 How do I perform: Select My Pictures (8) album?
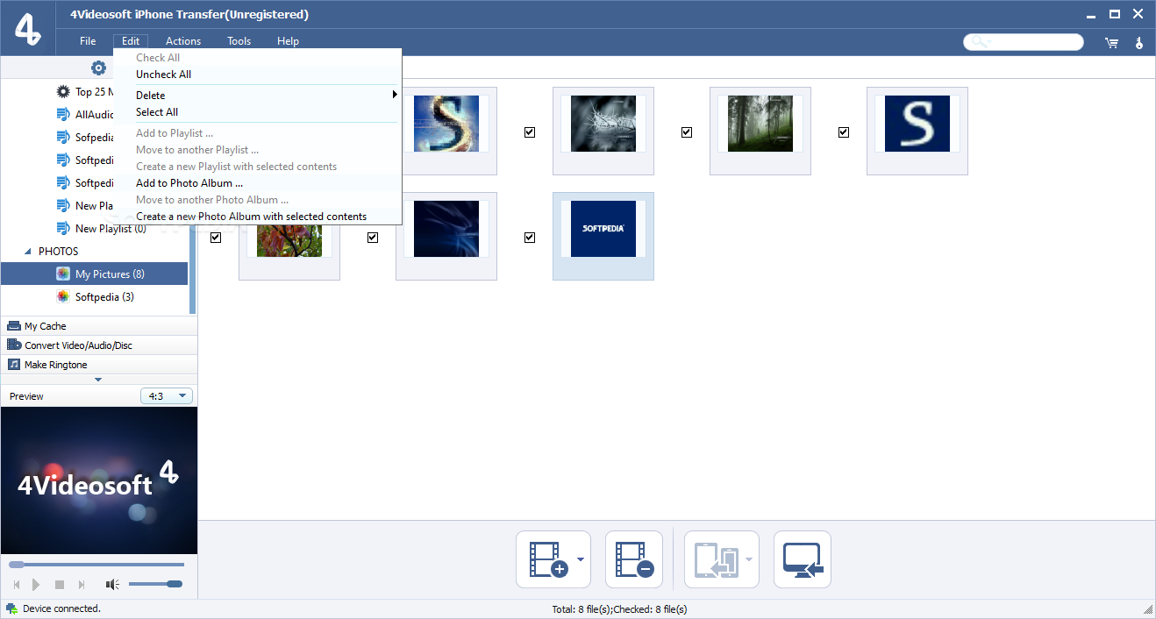(94, 274)
